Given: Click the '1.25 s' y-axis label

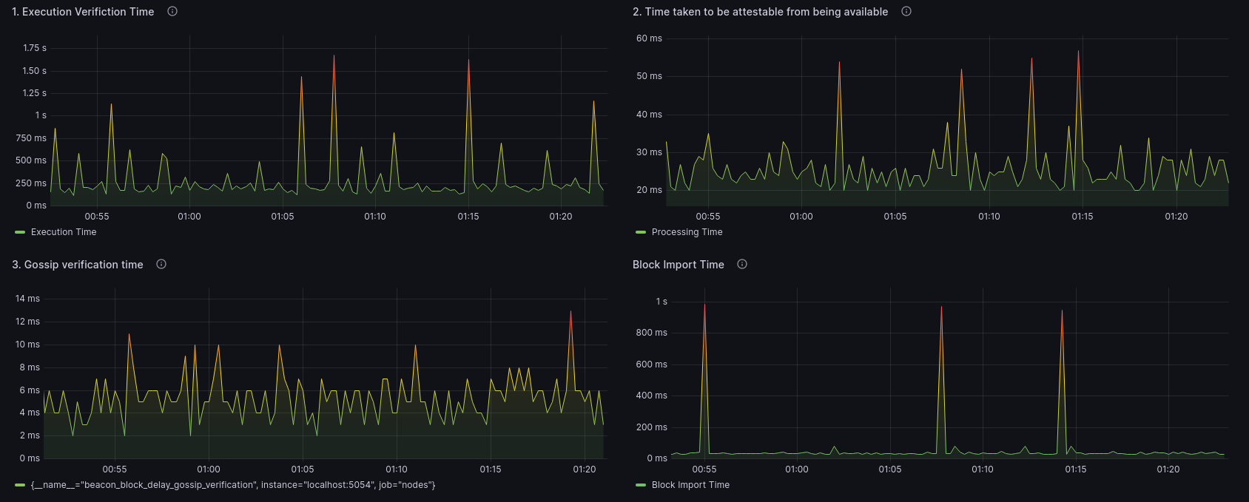Looking at the screenshot, I should point(35,93).
